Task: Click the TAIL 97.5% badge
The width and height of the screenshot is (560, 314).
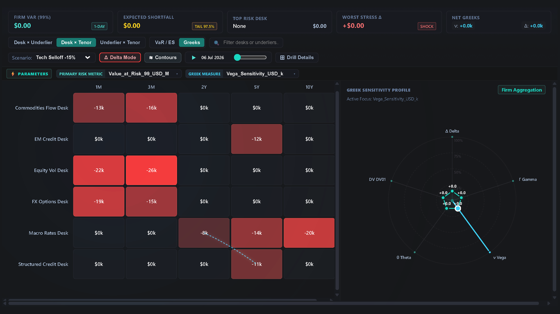Action: click(204, 27)
